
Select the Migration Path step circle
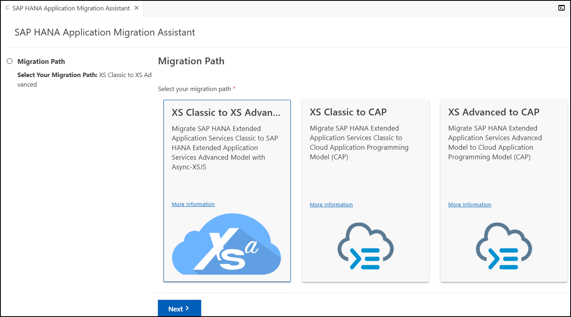[x=10, y=61]
